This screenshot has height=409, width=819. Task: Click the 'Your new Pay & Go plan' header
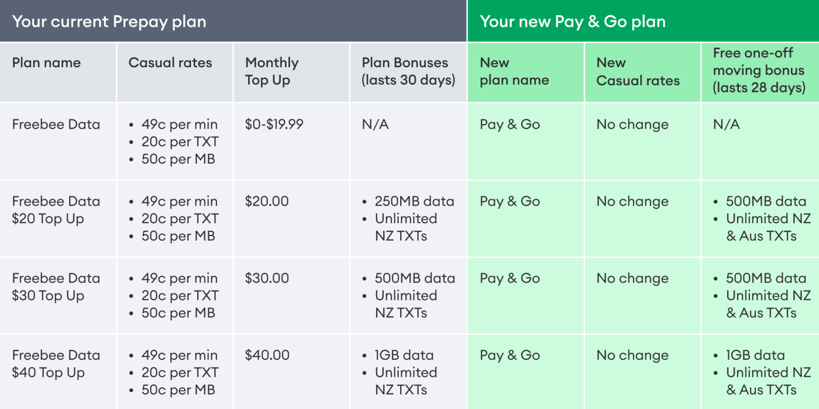[573, 22]
